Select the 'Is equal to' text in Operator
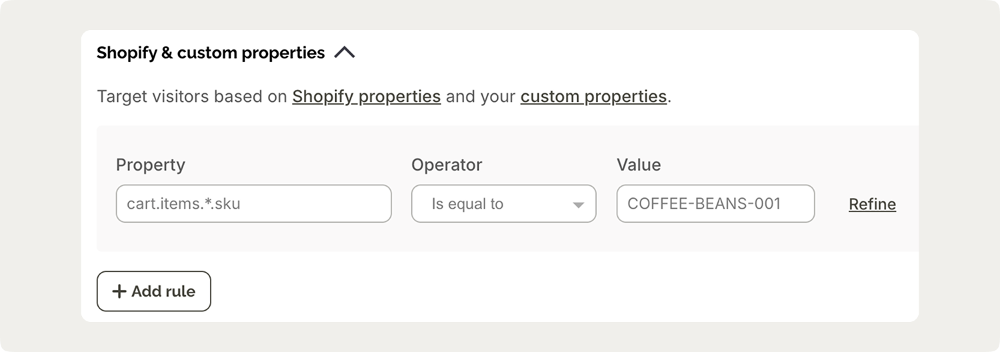1000x352 pixels. pos(467,204)
